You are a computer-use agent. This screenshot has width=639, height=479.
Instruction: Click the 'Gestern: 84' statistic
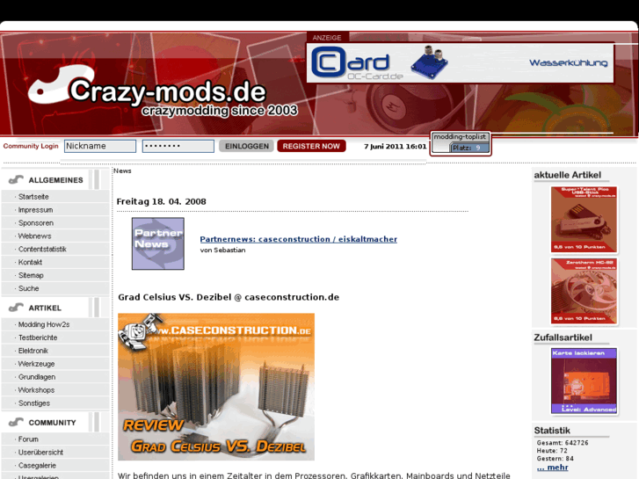555,458
